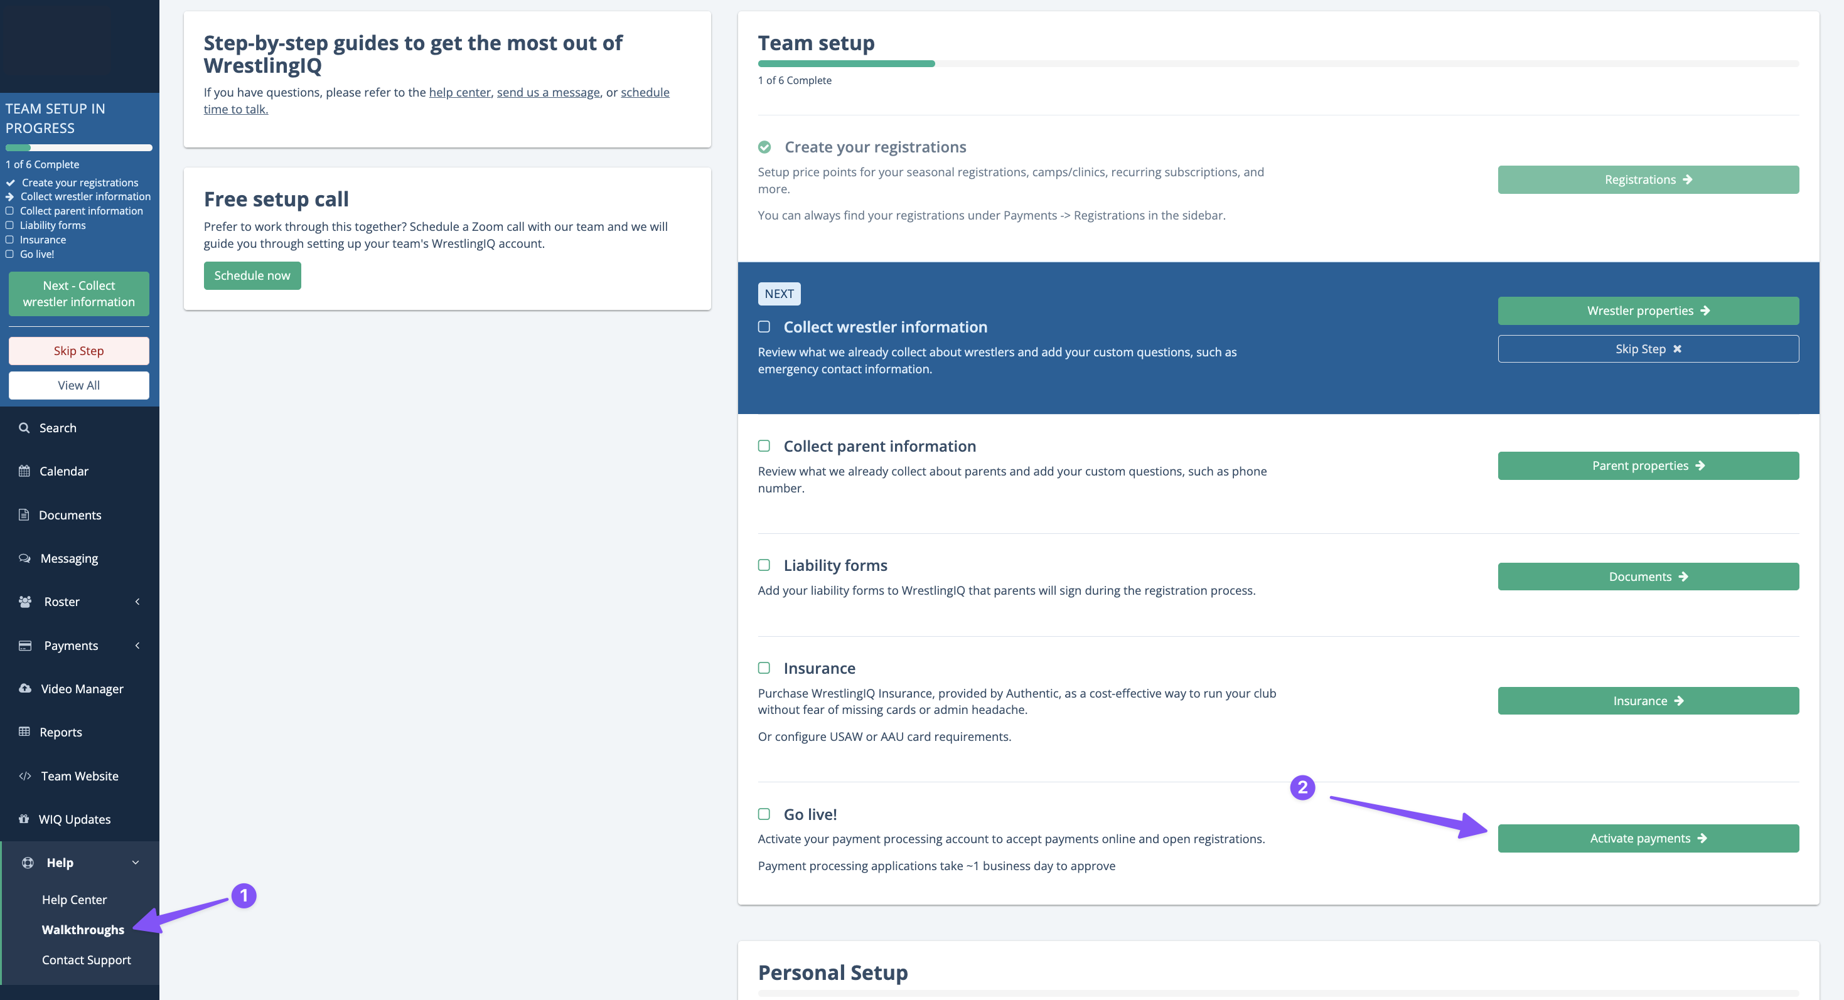Click the NEXT badge label

pos(779,294)
